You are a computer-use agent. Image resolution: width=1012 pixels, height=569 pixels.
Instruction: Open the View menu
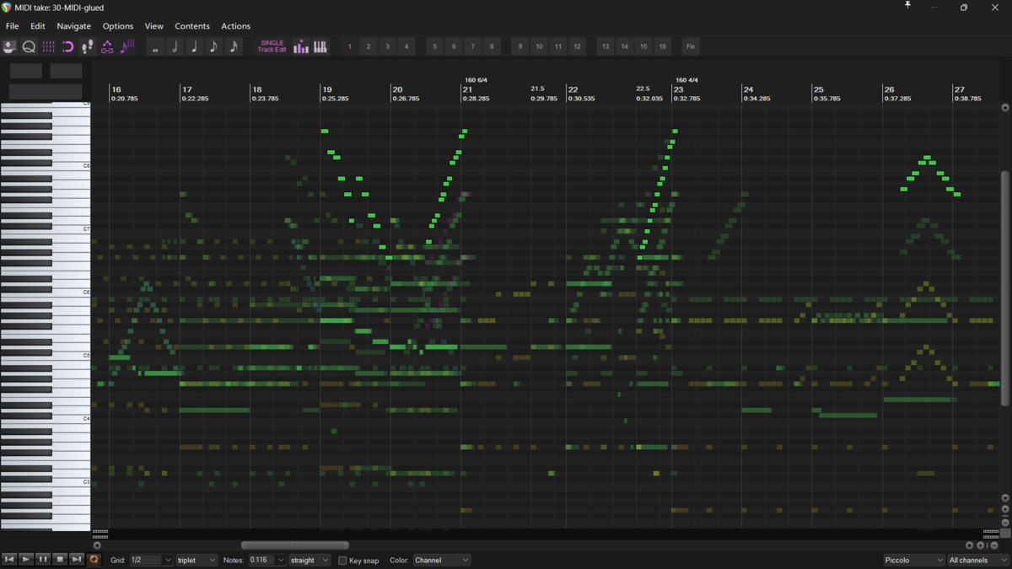[x=153, y=26]
